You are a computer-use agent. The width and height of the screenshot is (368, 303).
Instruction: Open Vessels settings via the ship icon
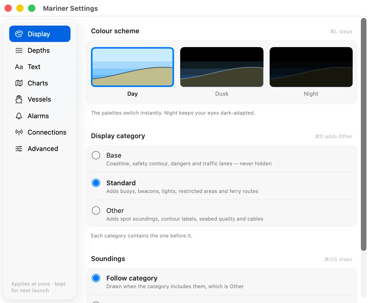pyautogui.click(x=19, y=99)
